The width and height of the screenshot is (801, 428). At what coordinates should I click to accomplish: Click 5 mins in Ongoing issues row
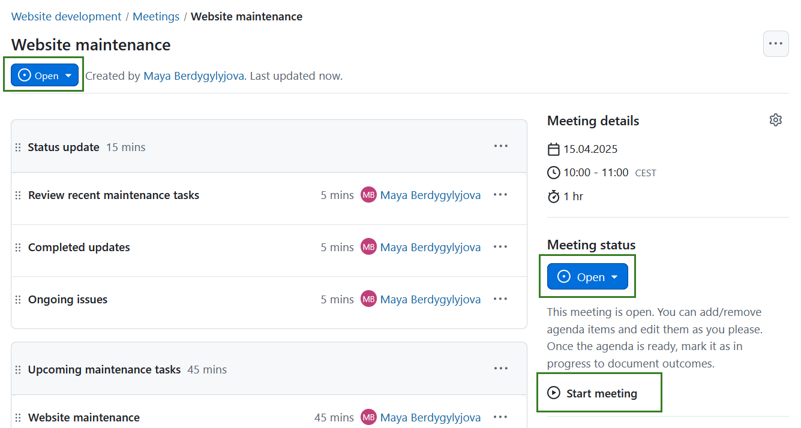pyautogui.click(x=337, y=299)
